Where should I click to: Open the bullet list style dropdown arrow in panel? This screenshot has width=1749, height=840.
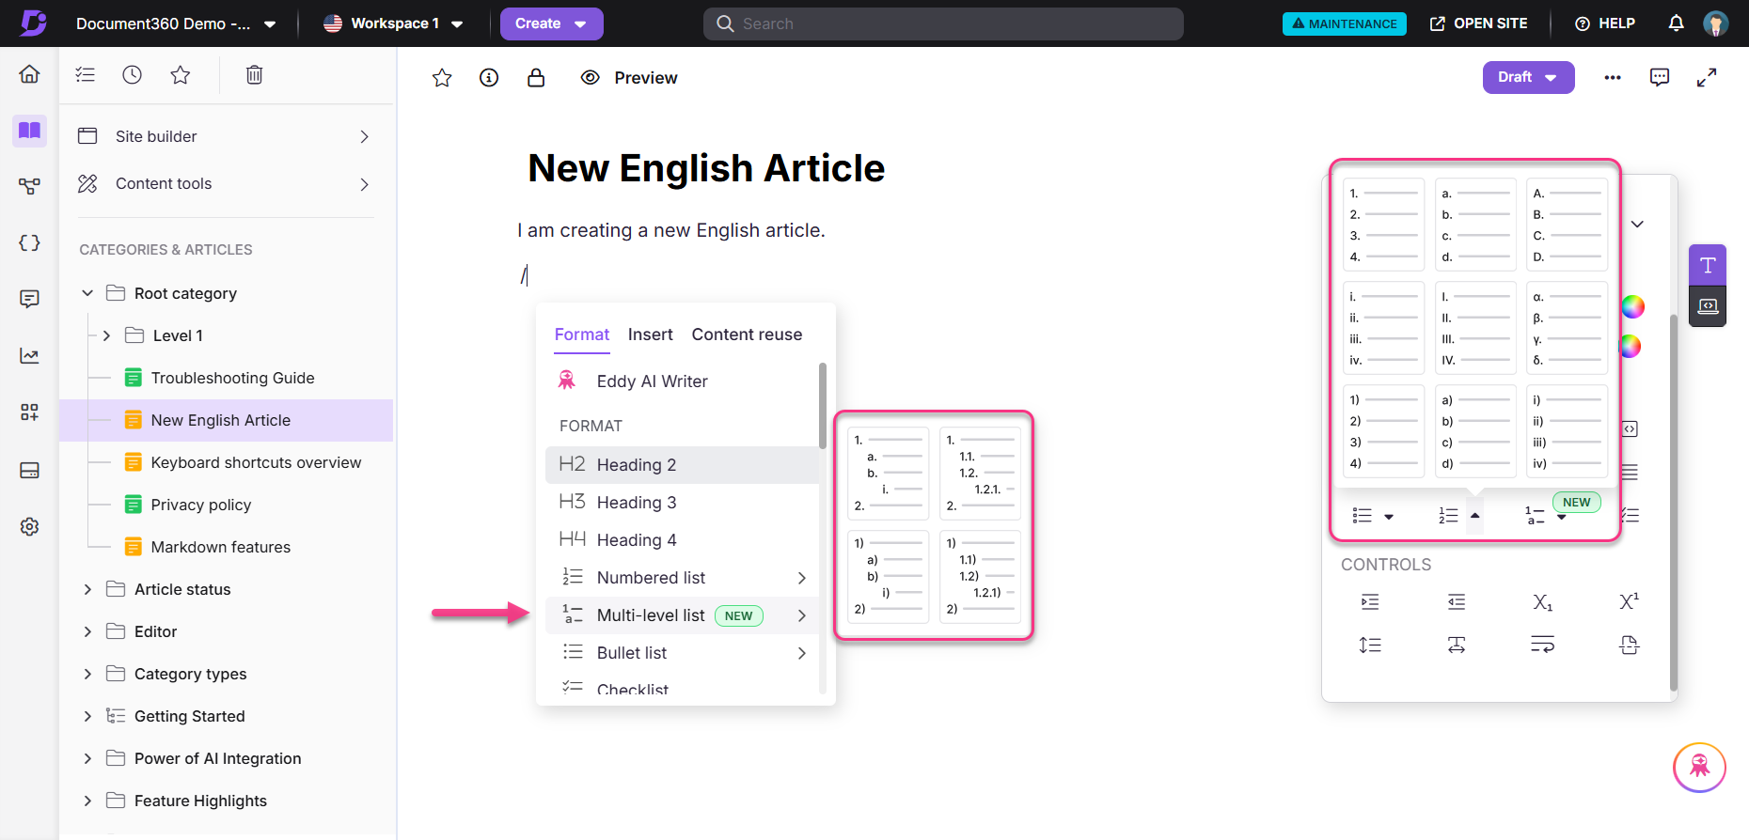1389,516
